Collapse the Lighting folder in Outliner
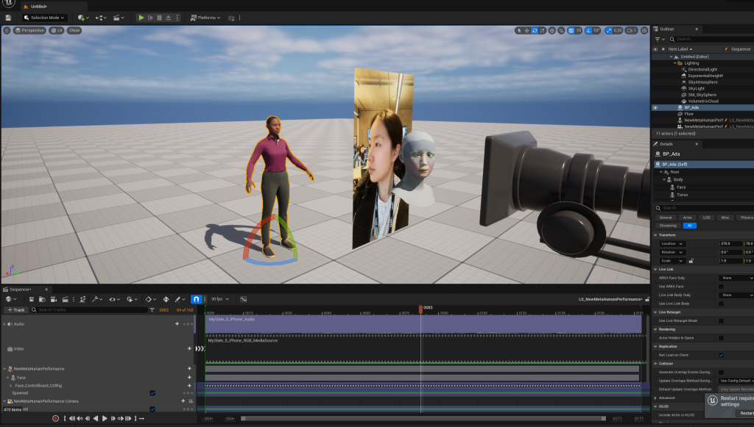 [x=675, y=63]
